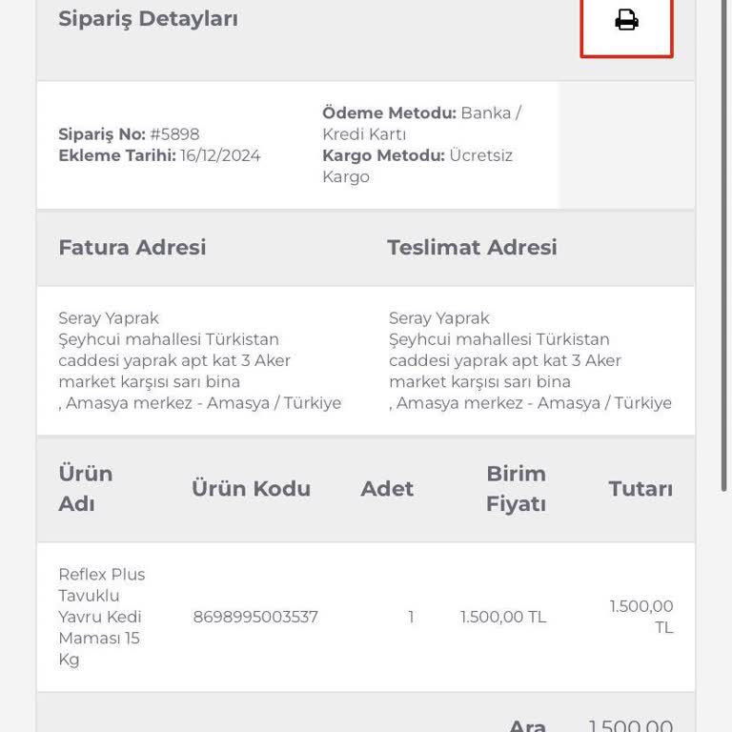Image resolution: width=732 pixels, height=732 pixels.
Task: Select order number '#5898'
Action: point(174,134)
